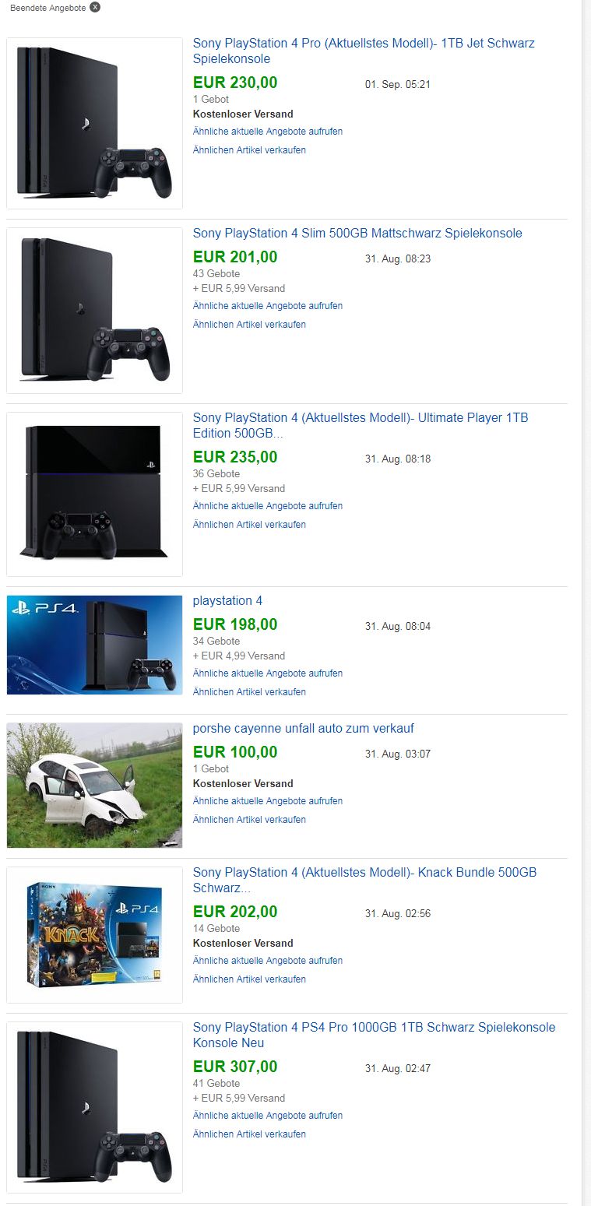Click 'Ähnlichen Artikel verkaufen' under the Porsche listing
This screenshot has width=591, height=1206.
[x=249, y=820]
